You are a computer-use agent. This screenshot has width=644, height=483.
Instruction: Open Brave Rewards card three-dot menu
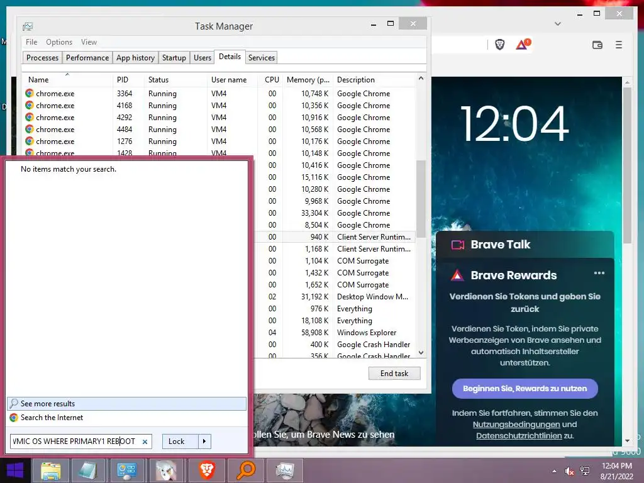(x=599, y=273)
